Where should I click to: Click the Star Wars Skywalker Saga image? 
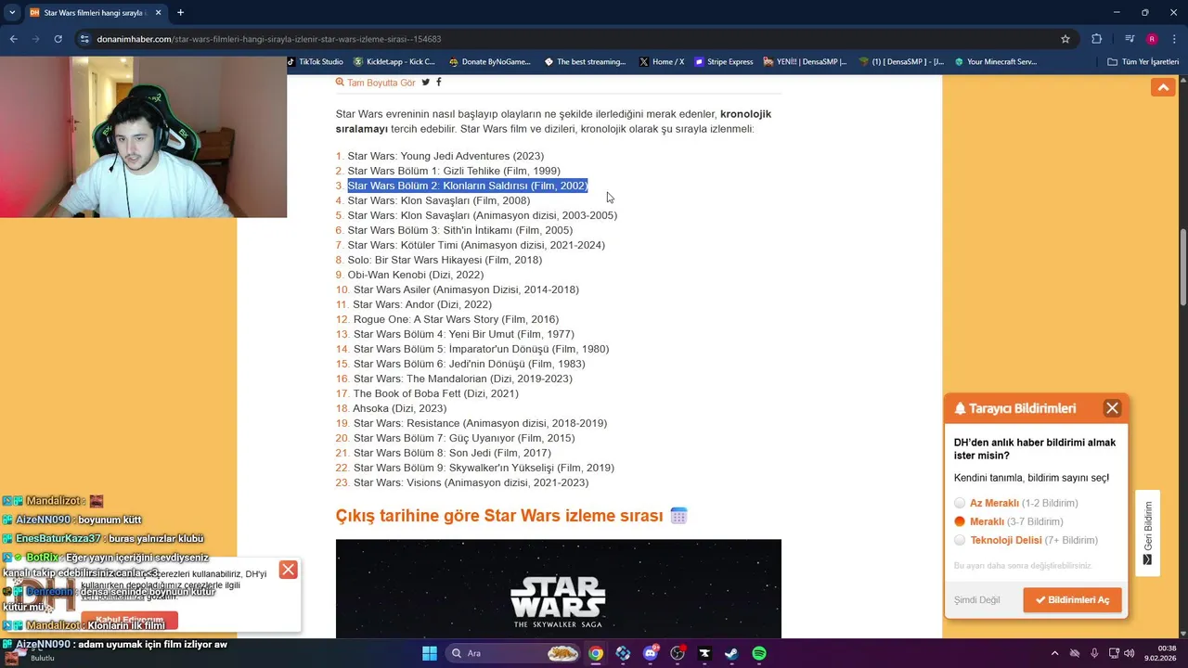558,589
